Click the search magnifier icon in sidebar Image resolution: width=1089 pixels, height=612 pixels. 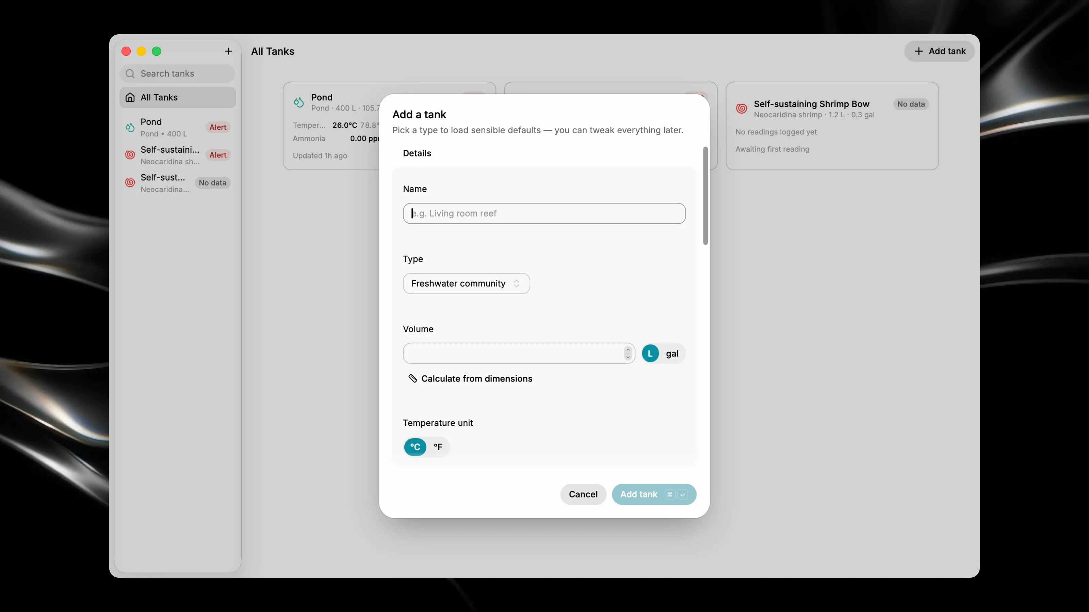pyautogui.click(x=130, y=73)
